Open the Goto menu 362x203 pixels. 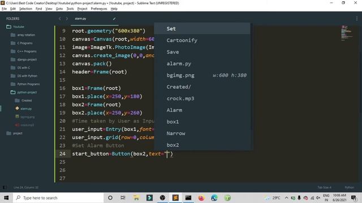pos(59,9)
